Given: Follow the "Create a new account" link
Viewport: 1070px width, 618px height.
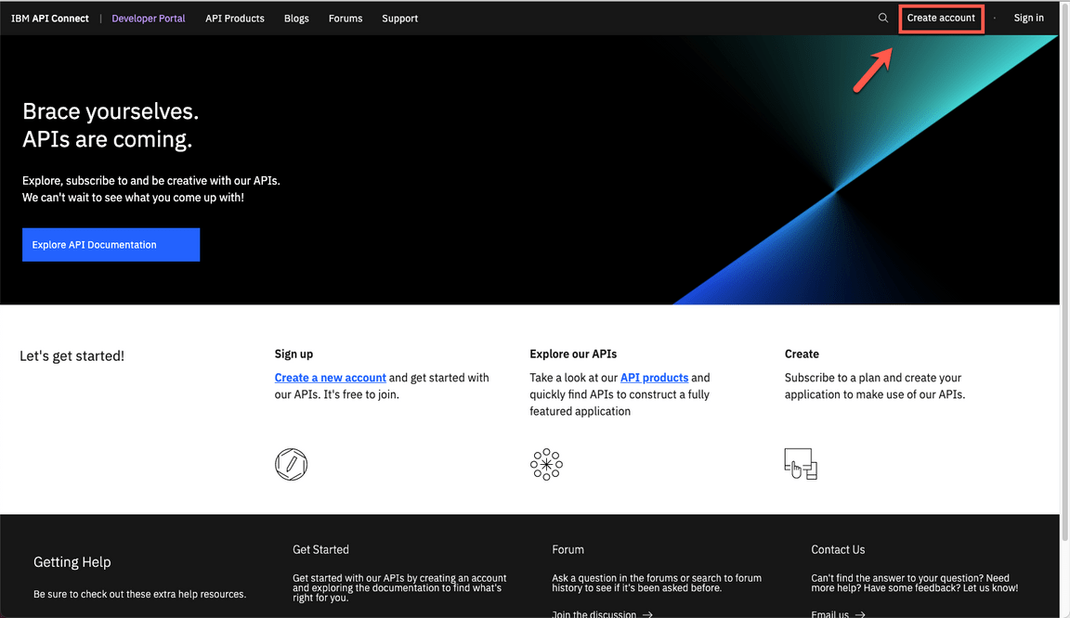Looking at the screenshot, I should click(331, 378).
